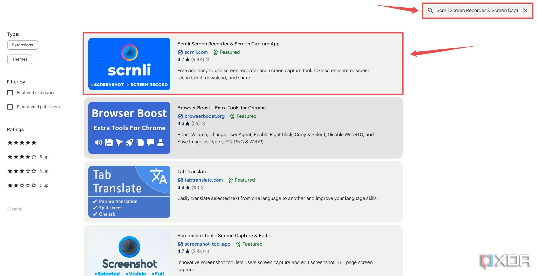Open the Screenshot Tool thumbnail
Image resolution: width=537 pixels, height=276 pixels.
129,253
